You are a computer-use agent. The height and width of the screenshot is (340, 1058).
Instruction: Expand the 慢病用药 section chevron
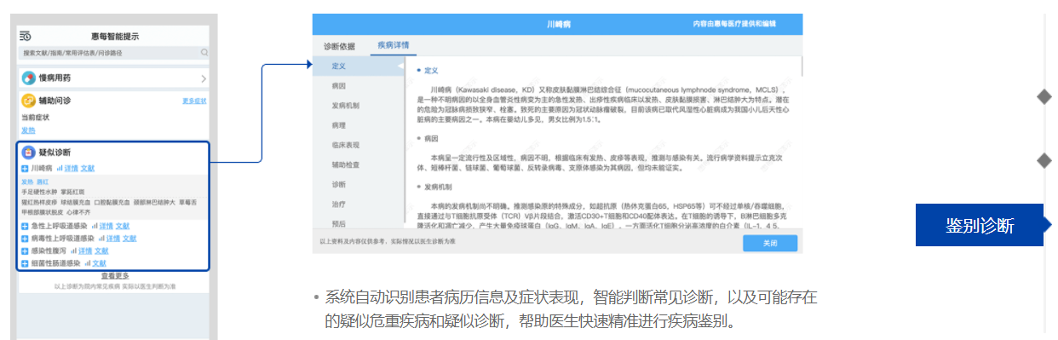[x=204, y=78]
